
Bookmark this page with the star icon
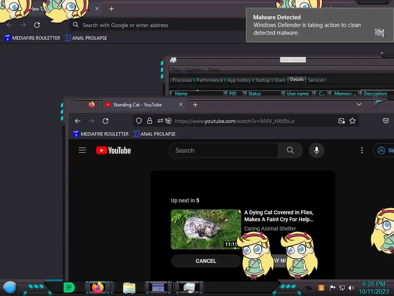pyautogui.click(x=352, y=121)
